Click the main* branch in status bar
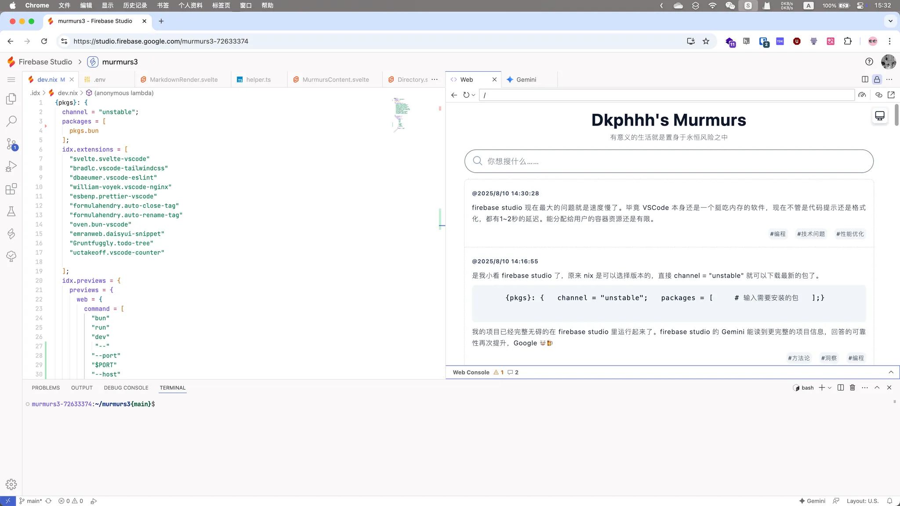 [x=30, y=501]
